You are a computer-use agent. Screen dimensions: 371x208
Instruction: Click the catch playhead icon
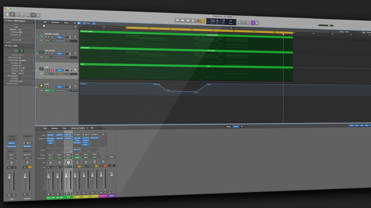pos(94,24)
